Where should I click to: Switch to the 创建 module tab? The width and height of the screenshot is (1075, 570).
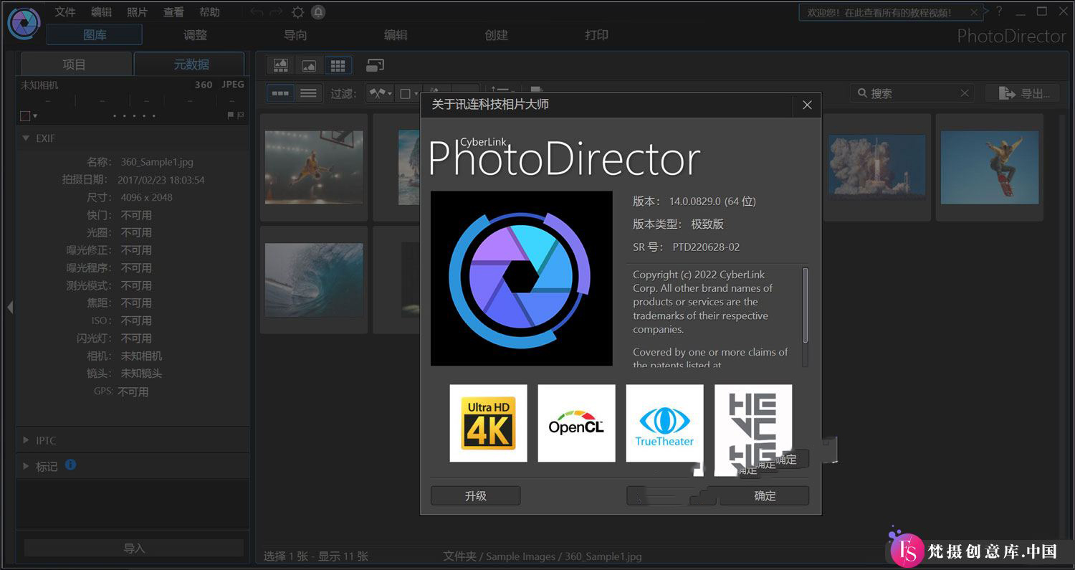[x=496, y=34]
